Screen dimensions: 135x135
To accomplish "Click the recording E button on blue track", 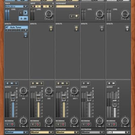I will click(7, 124).
